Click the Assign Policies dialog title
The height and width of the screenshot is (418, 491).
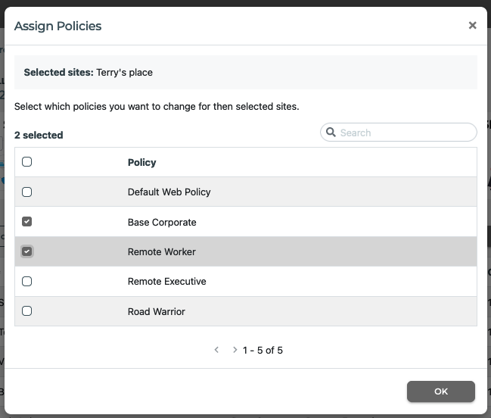(x=58, y=26)
